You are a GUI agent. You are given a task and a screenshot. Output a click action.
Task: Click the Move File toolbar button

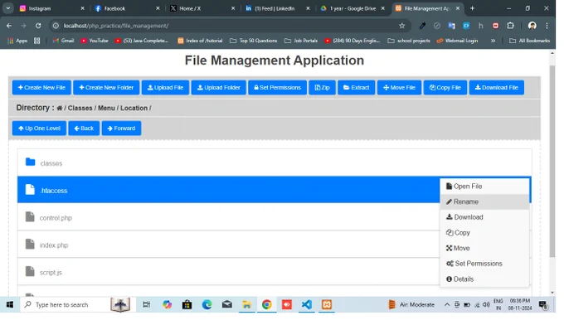pos(399,88)
